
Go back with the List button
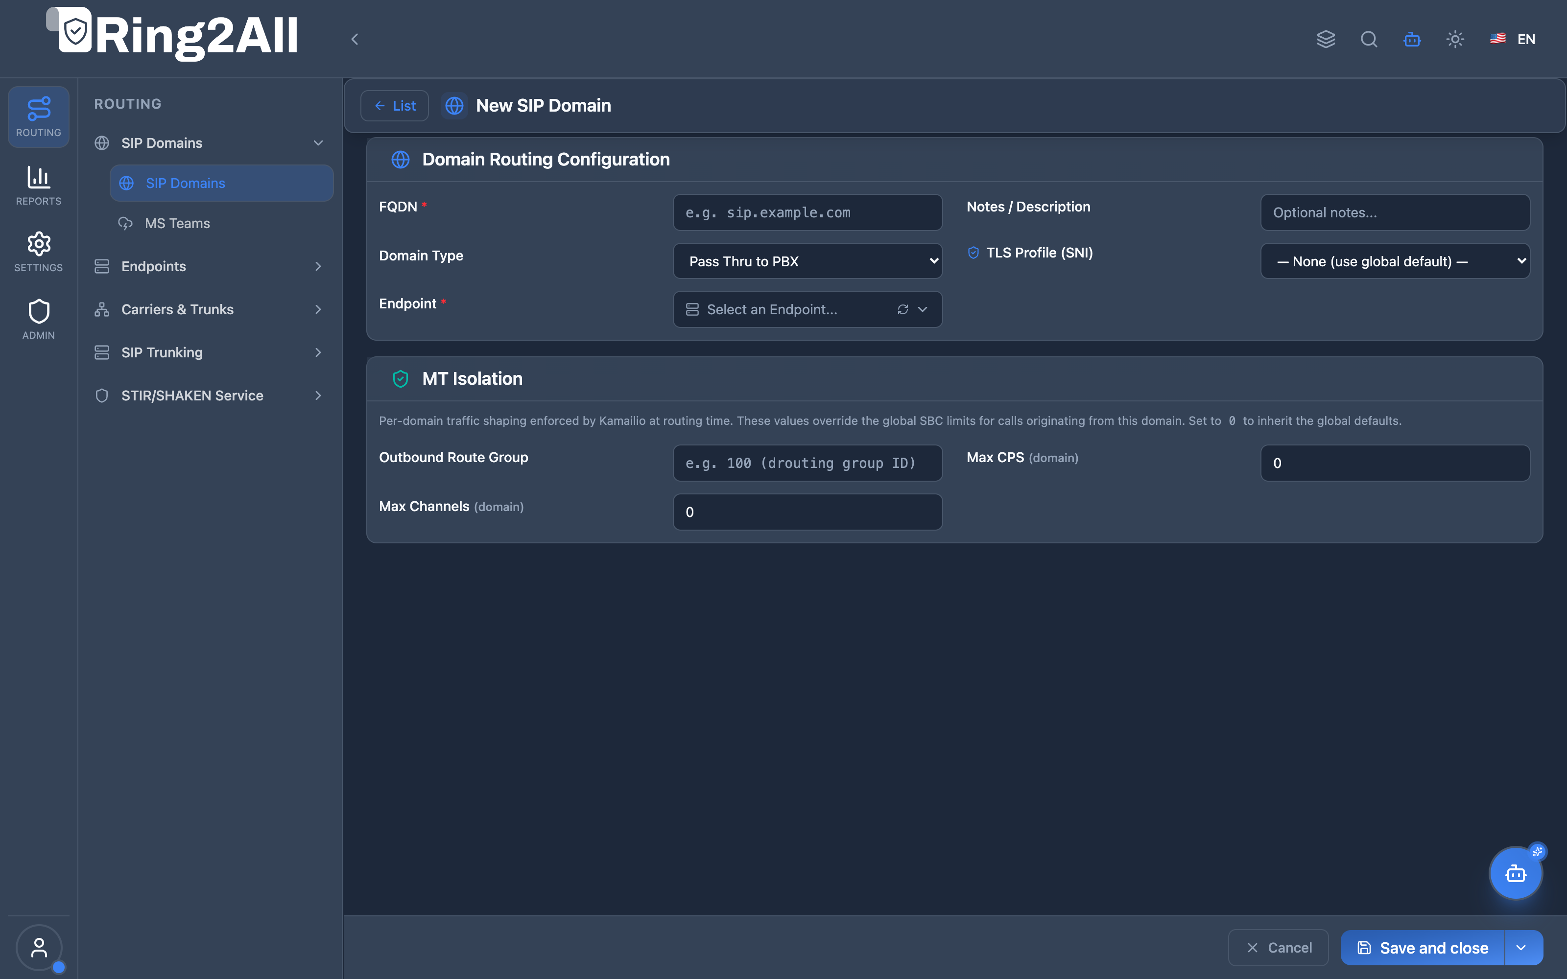[394, 106]
